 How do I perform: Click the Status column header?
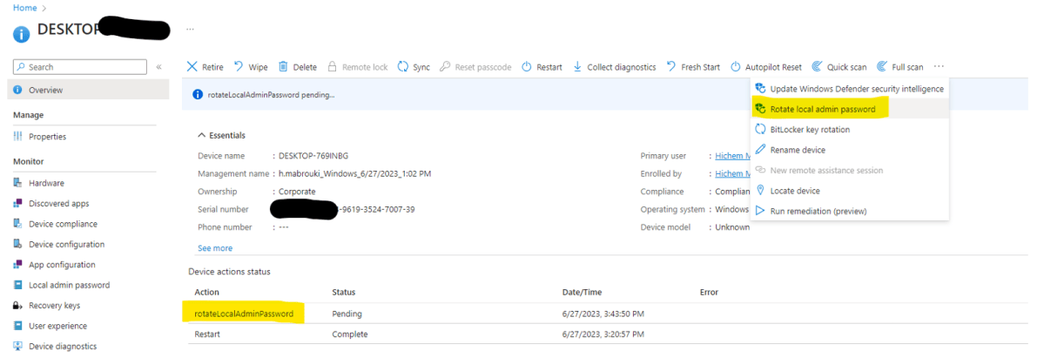click(344, 292)
